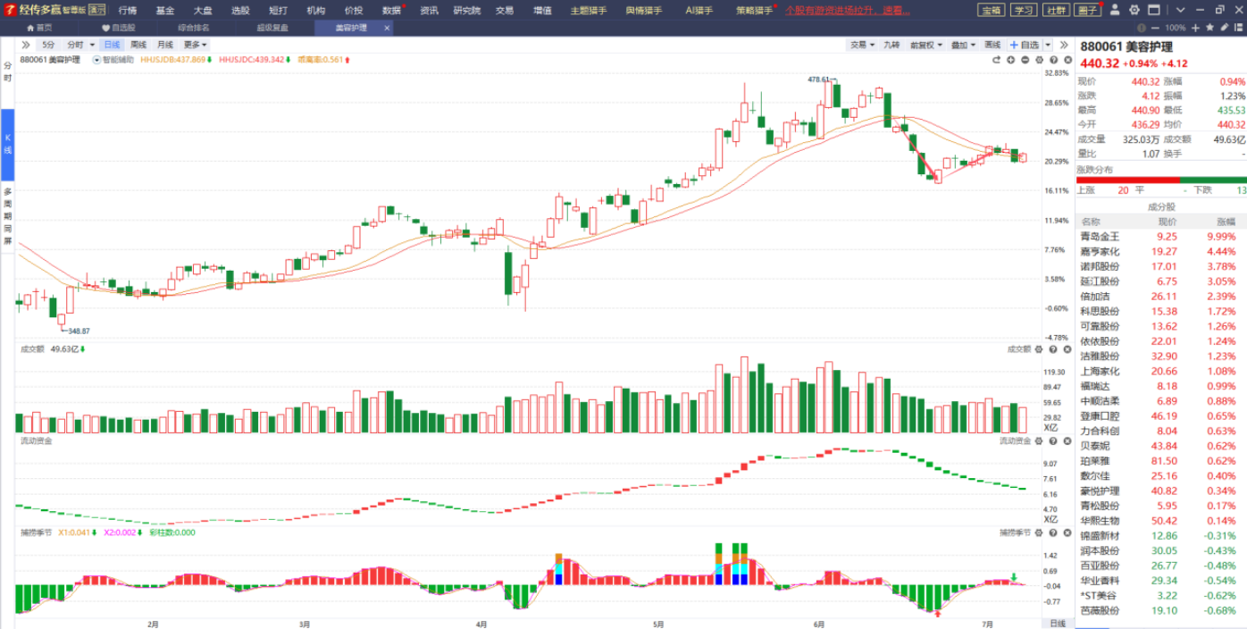Click the star favorite icon
This screenshot has width=1247, height=629.
coord(1209,28)
